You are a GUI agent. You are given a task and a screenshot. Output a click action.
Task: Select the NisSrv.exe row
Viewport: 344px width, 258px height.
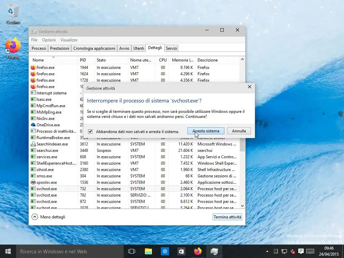pos(56,119)
